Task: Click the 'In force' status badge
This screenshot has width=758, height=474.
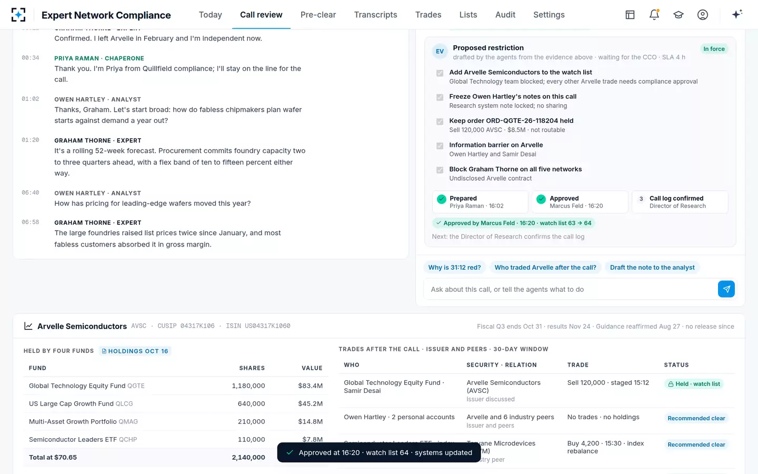Action: point(714,49)
